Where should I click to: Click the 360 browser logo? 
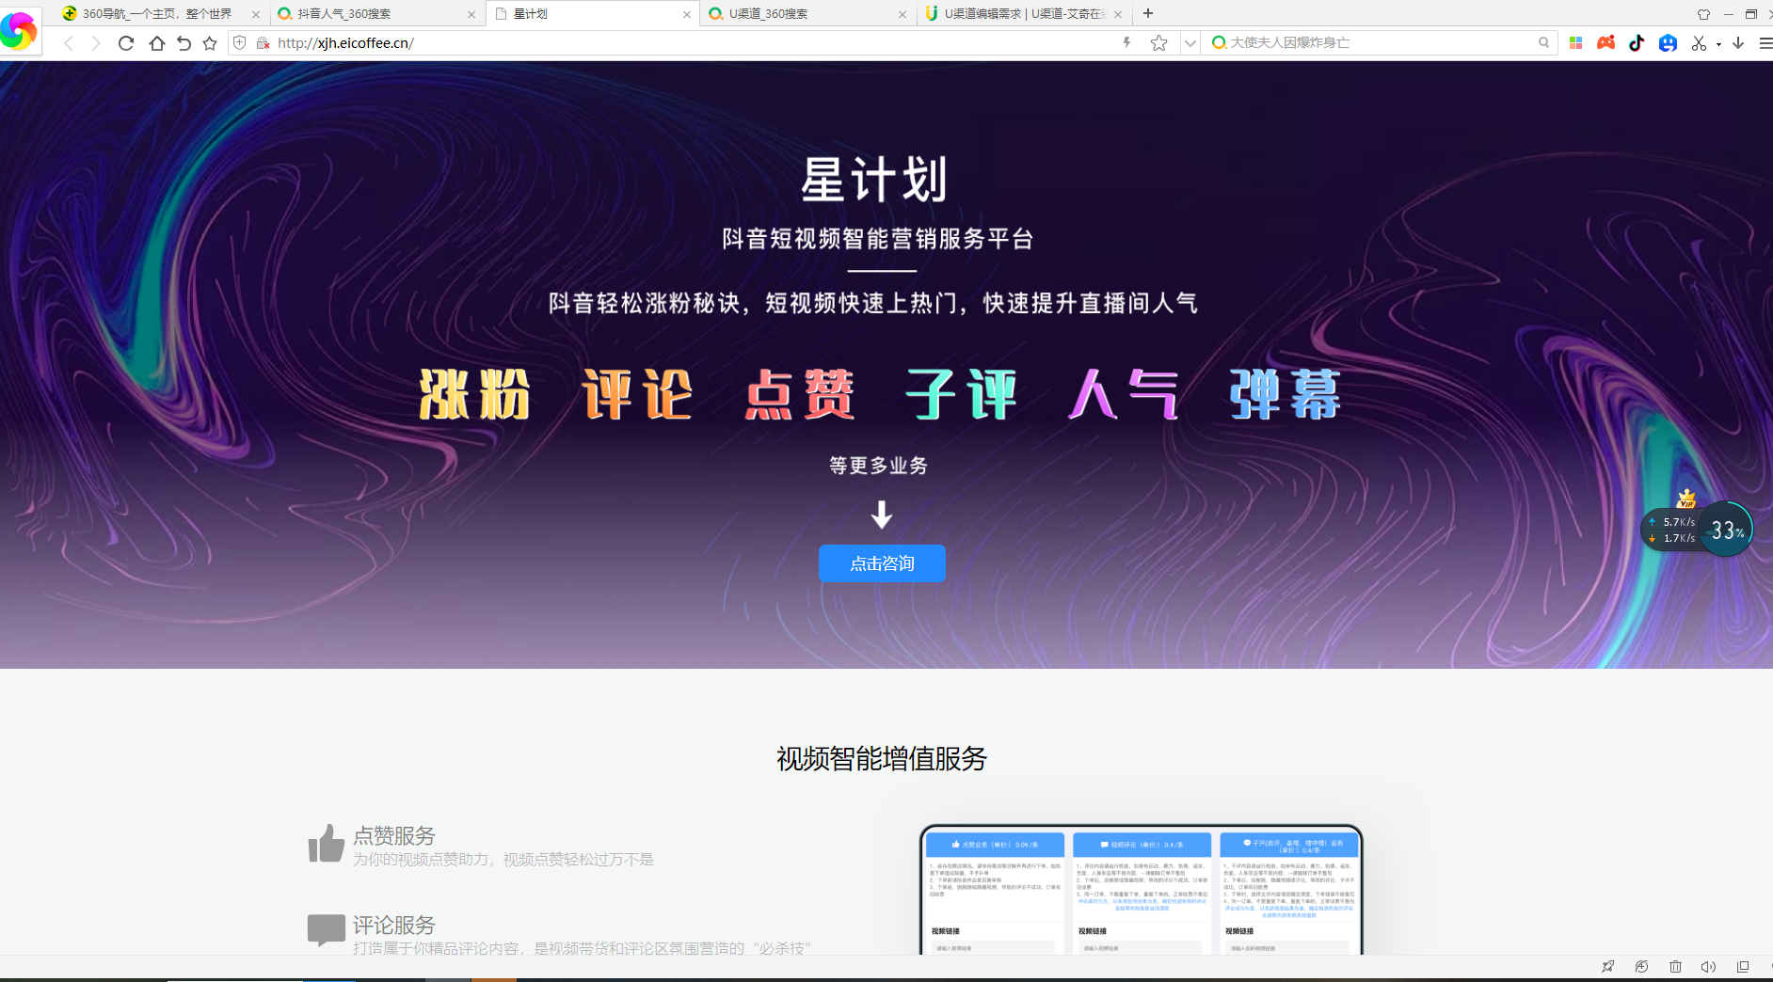tap(18, 30)
